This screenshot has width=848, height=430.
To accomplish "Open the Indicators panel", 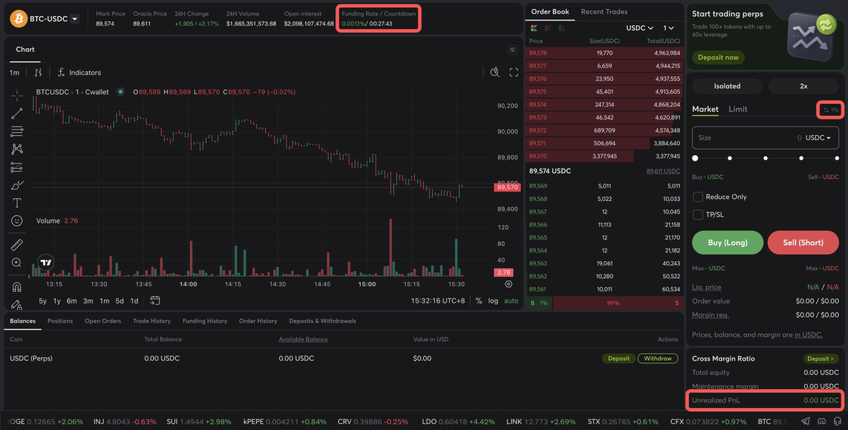I will tap(79, 72).
